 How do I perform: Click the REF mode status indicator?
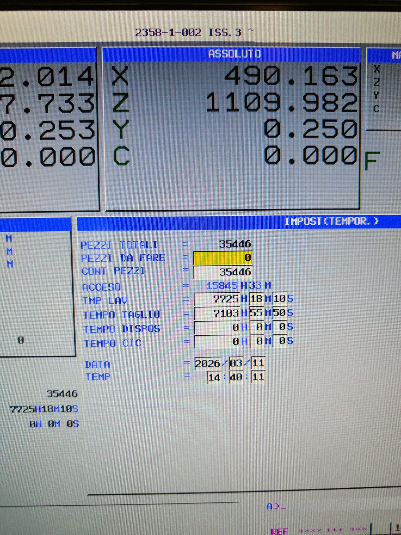coord(279,531)
